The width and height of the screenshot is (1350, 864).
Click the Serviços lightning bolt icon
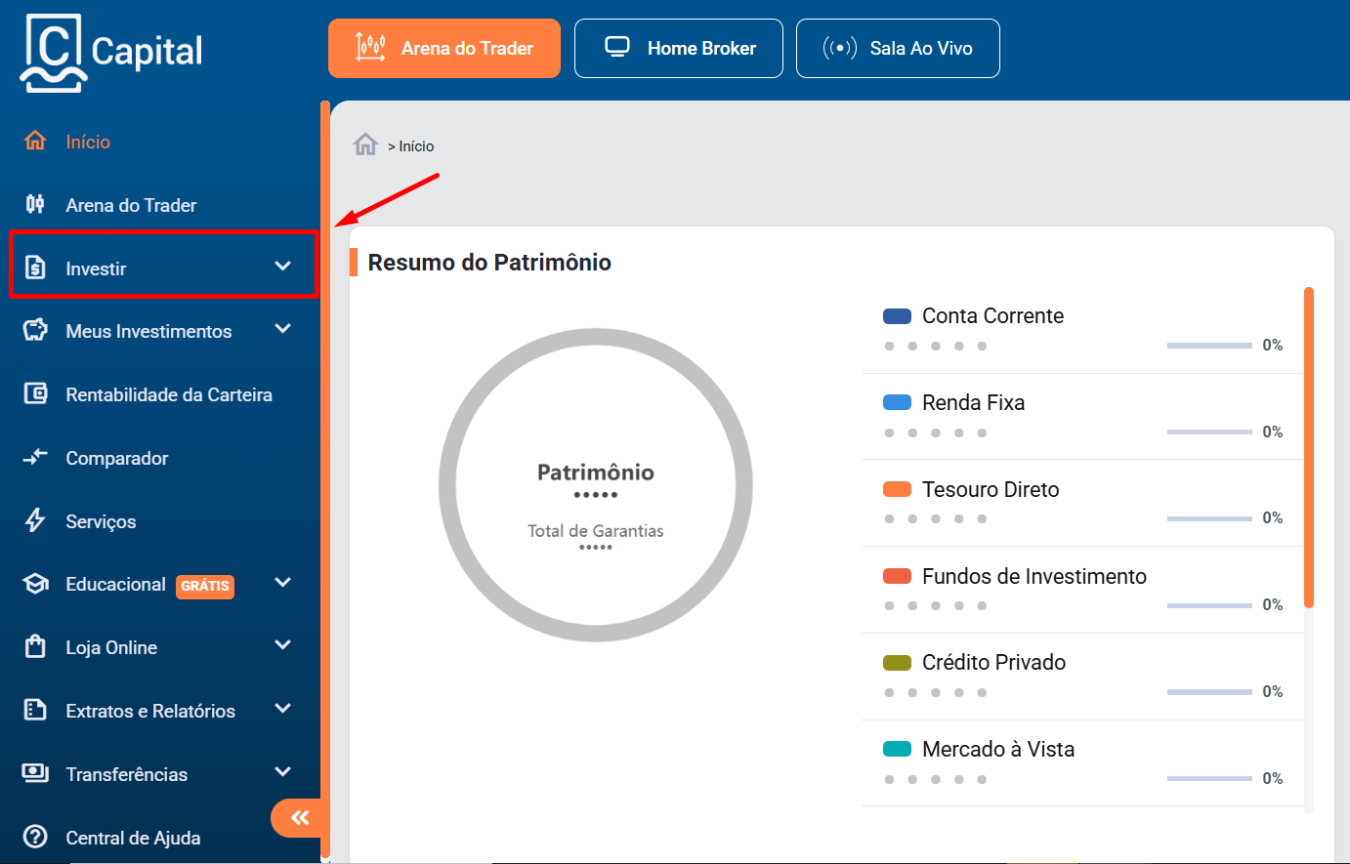pos(35,519)
